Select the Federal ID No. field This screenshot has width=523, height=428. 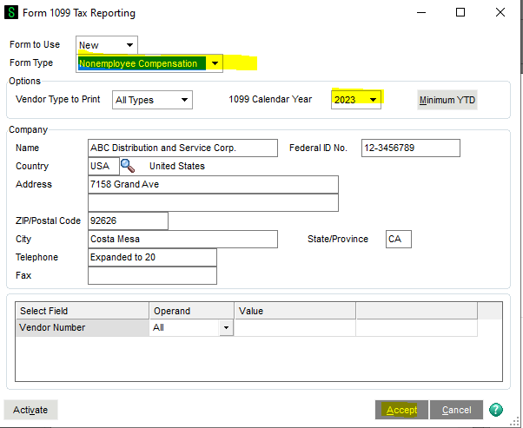(410, 148)
